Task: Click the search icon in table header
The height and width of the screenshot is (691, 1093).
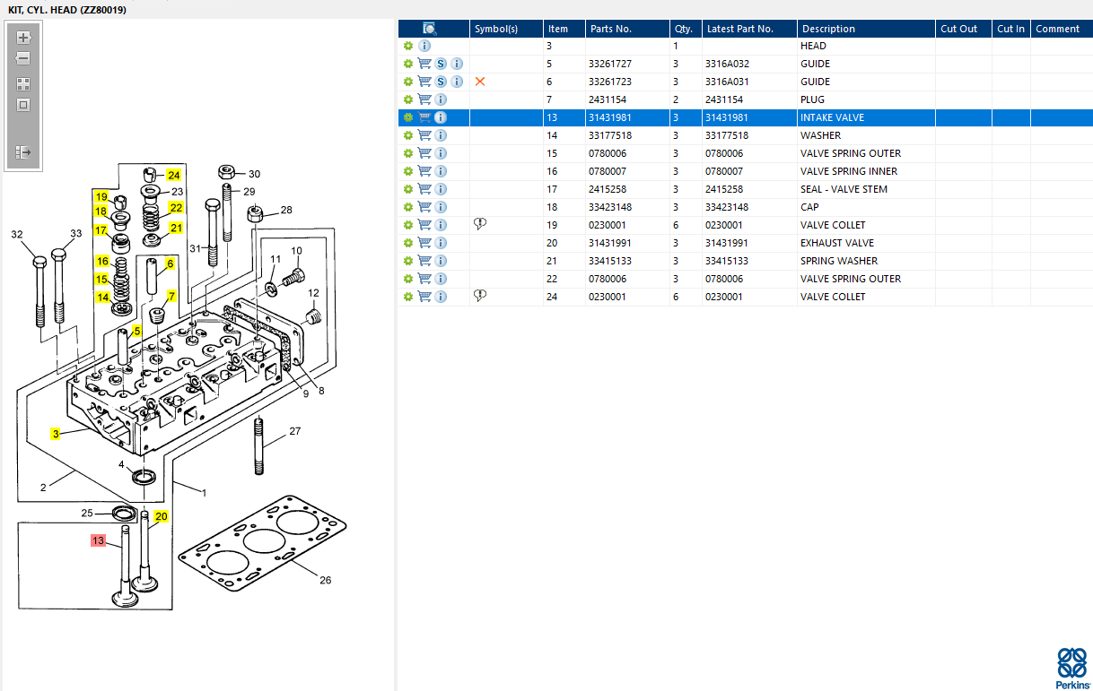Action: [x=430, y=29]
